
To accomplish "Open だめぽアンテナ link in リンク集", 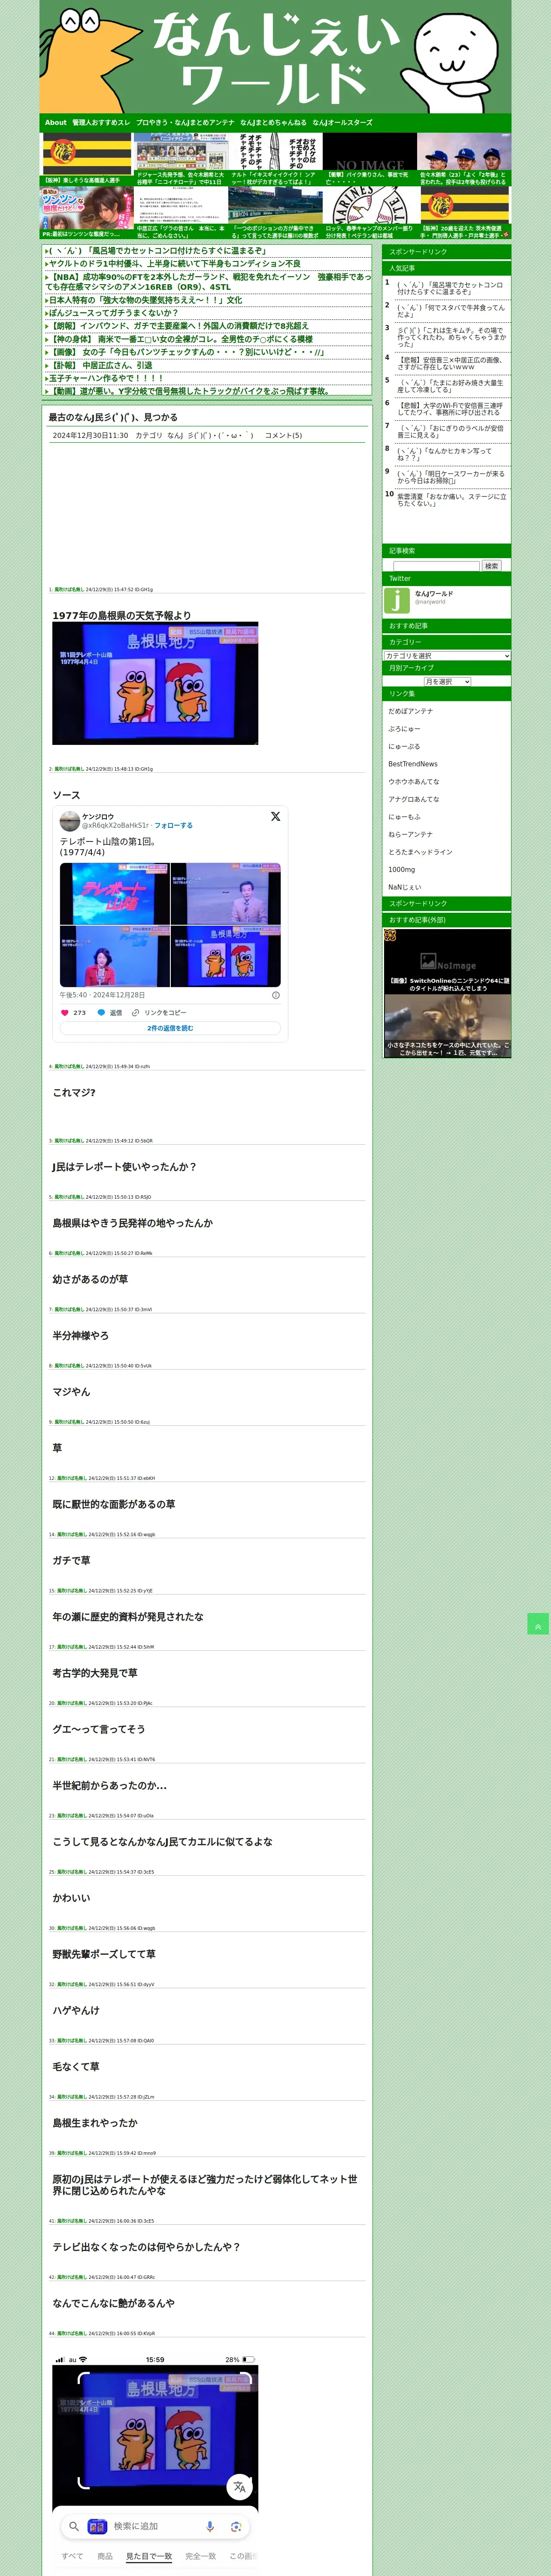I will pos(411,711).
